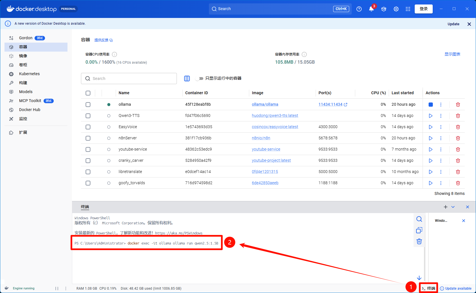Close the Windo... terminal session tab
The width and height of the screenshot is (476, 293).
point(464,221)
